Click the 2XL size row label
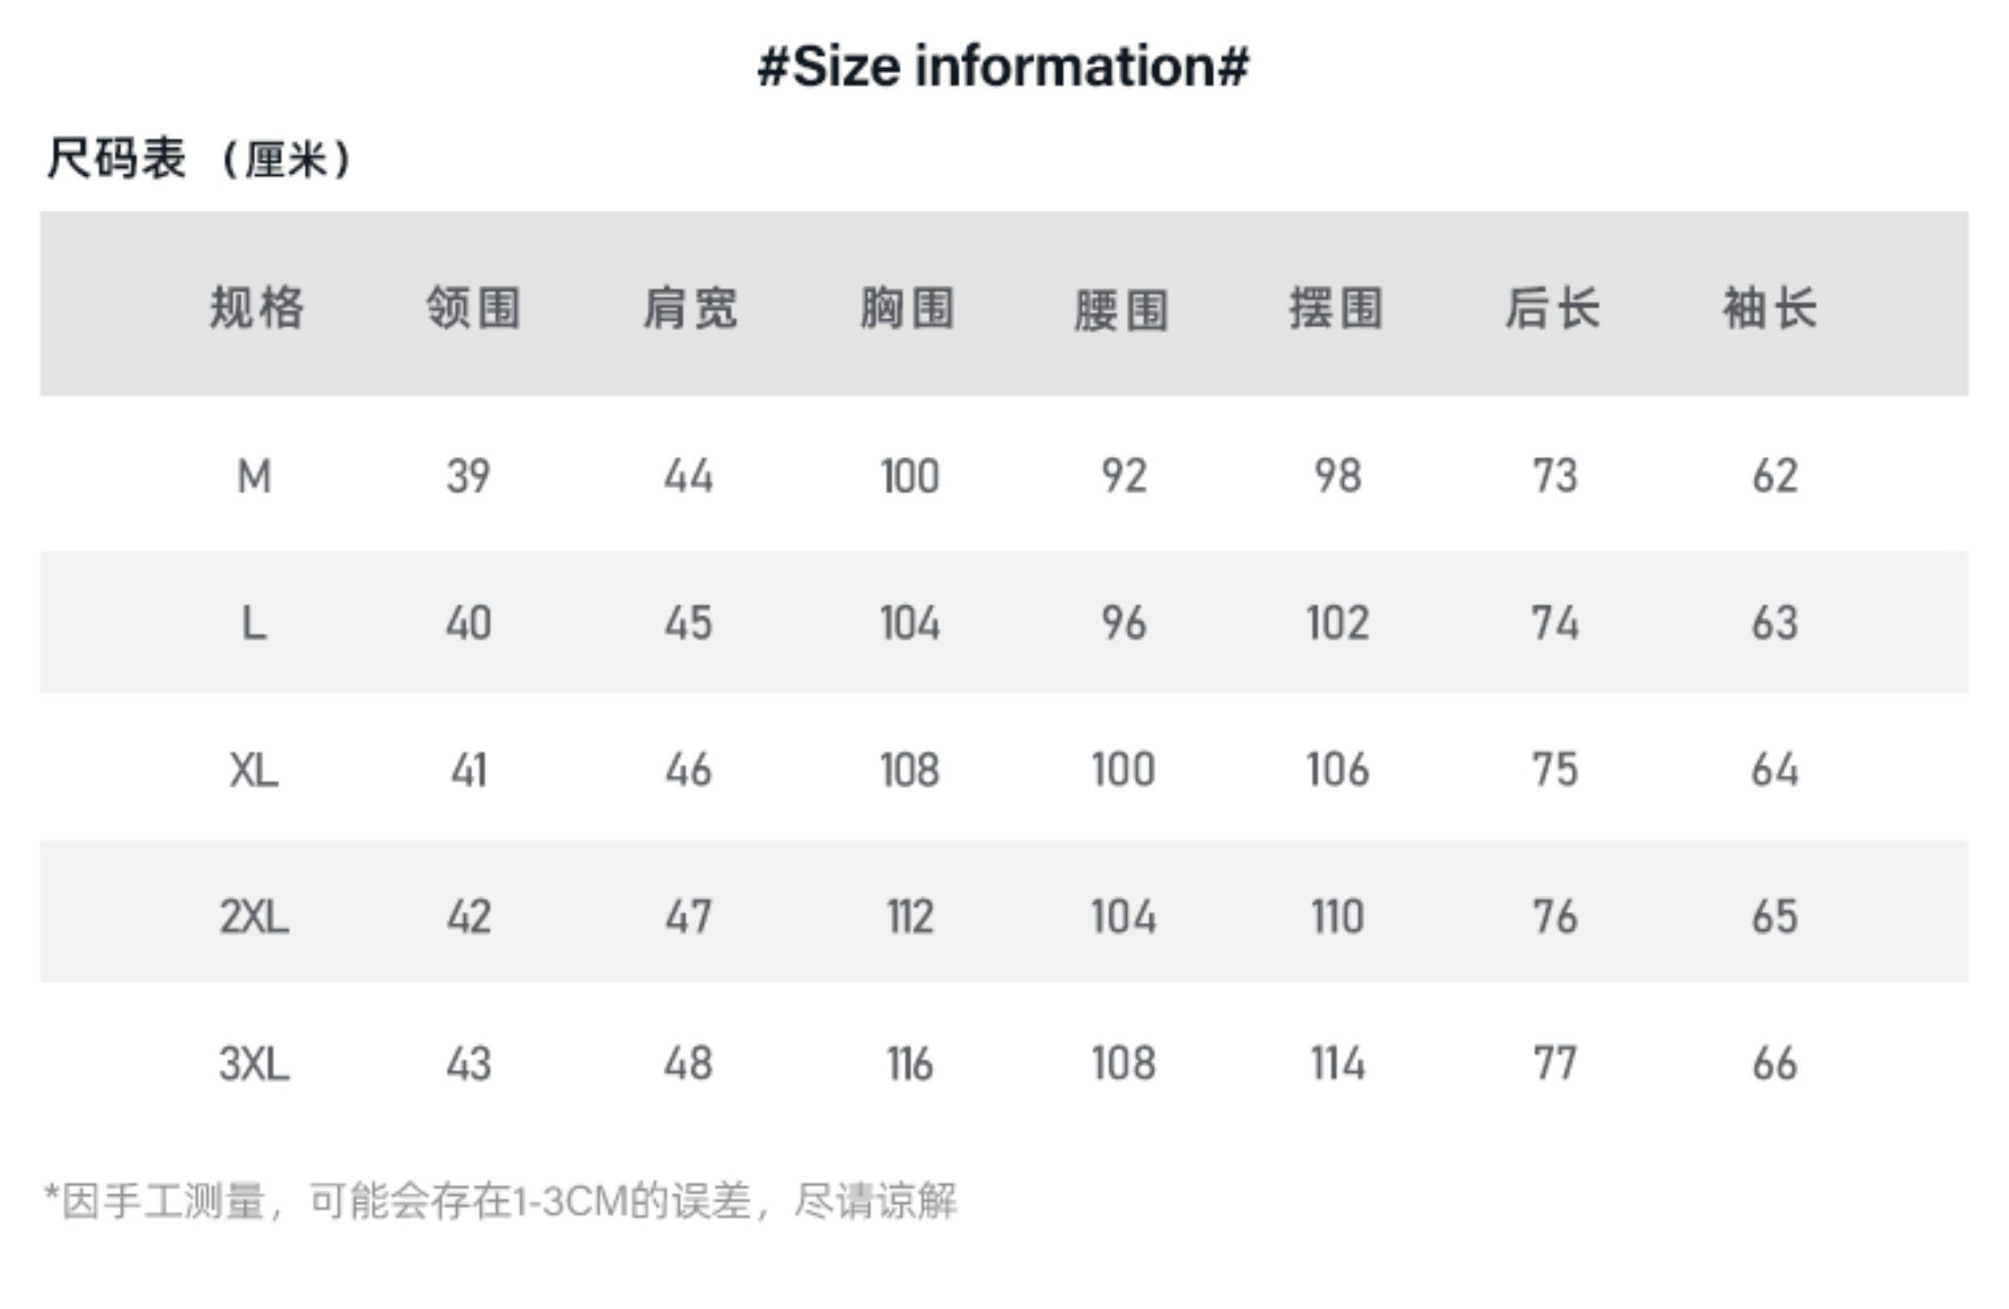The width and height of the screenshot is (2009, 1309). tap(254, 917)
